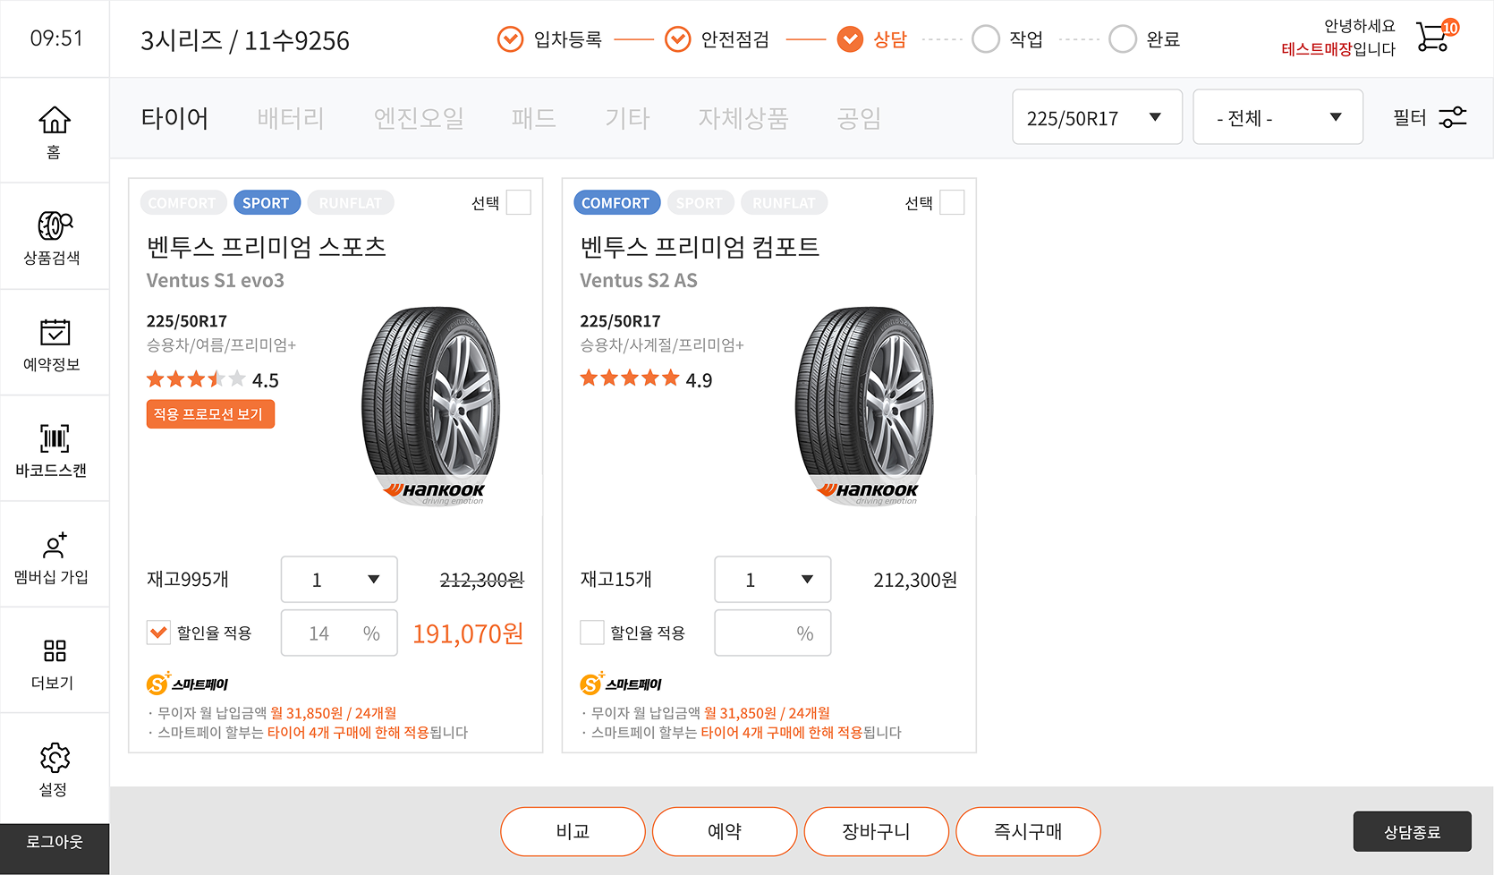
Task: Click 스마트페이 logo on Ventus S2 AS card
Action: click(621, 684)
